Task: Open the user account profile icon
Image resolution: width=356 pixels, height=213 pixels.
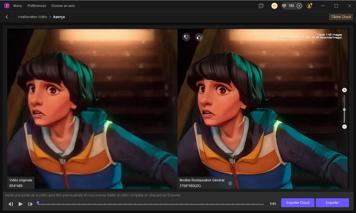Action: pos(309,6)
